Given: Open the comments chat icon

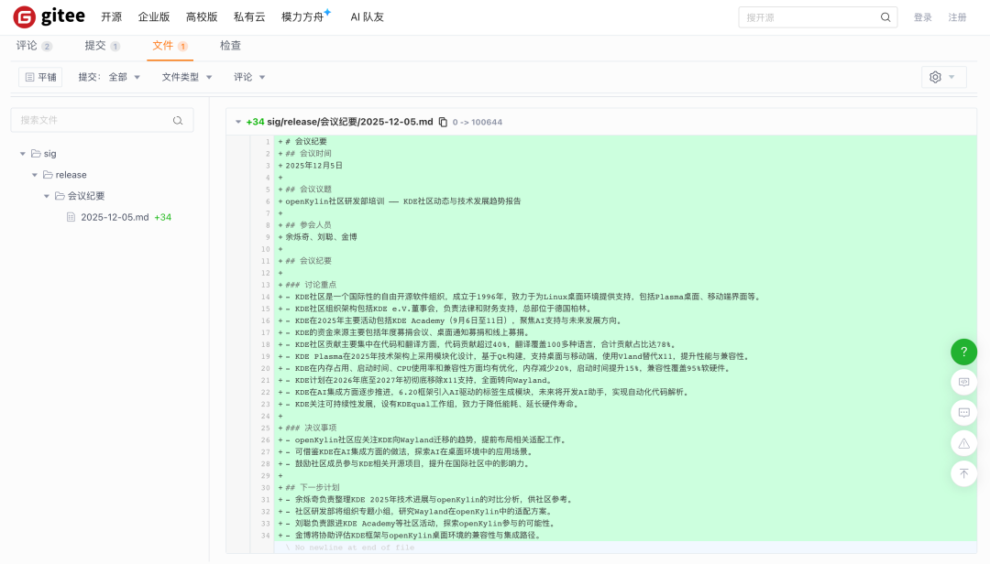Looking at the screenshot, I should [963, 413].
